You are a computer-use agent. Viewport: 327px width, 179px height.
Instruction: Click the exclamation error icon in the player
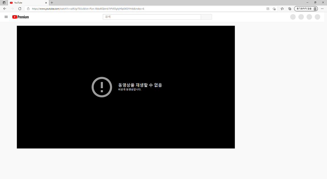click(x=102, y=87)
